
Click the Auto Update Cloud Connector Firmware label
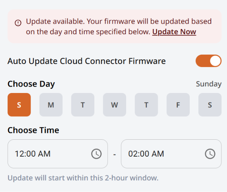click(x=87, y=61)
